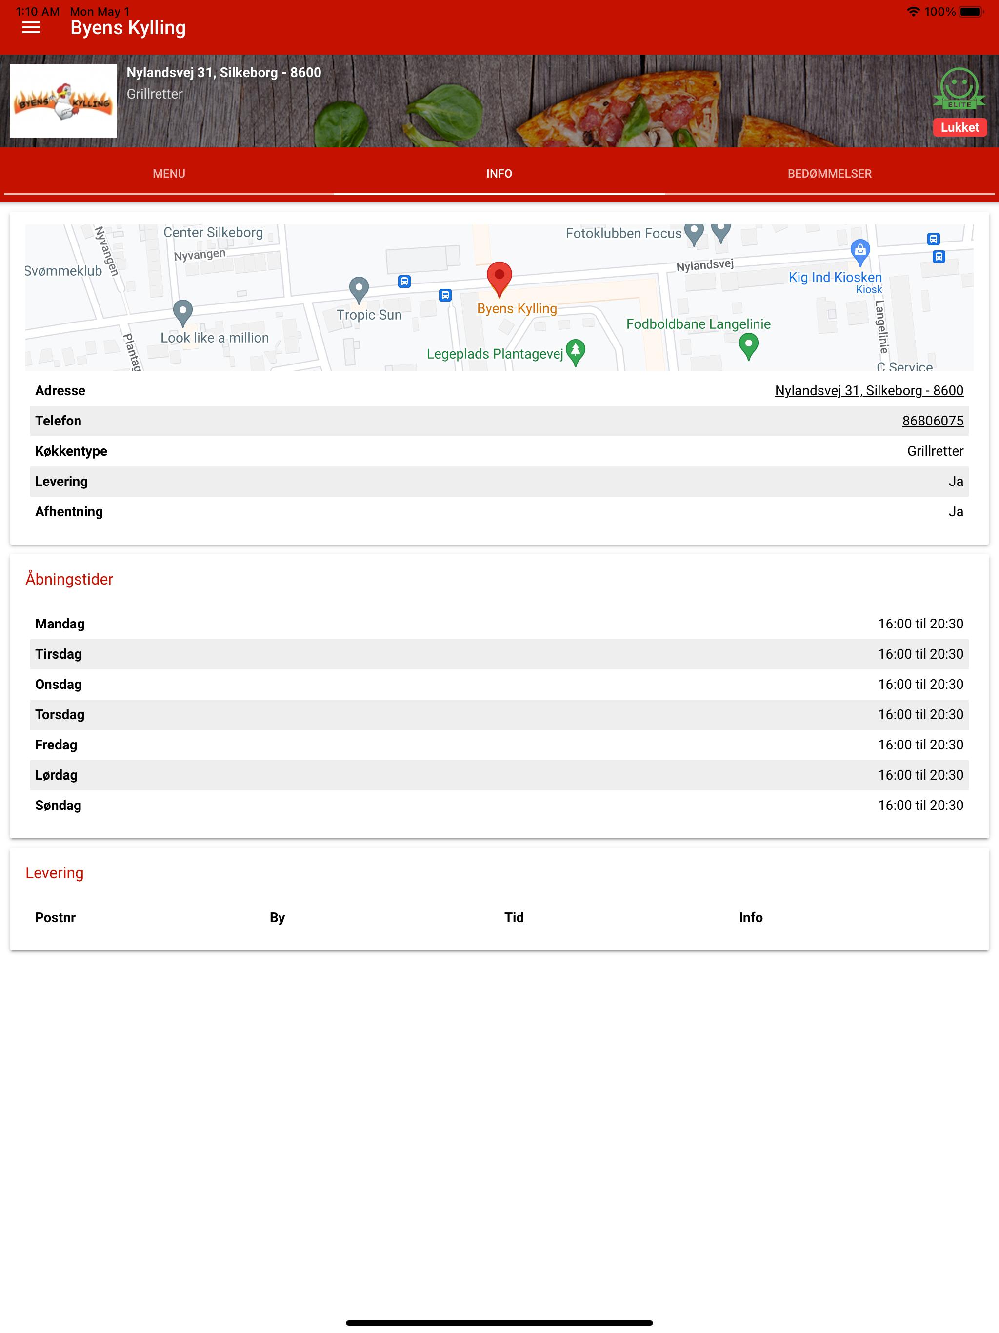This screenshot has width=999, height=1333.
Task: Open the Nylandsvej 31 address link
Action: click(869, 390)
